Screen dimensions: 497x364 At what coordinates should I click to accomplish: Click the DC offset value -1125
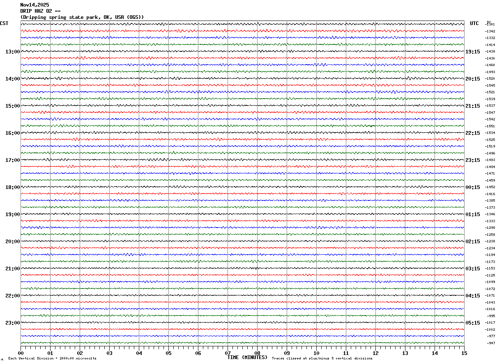click(x=490, y=275)
